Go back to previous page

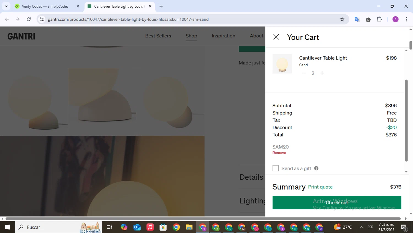point(7,19)
